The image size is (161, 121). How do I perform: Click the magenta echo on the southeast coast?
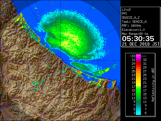[106, 80]
